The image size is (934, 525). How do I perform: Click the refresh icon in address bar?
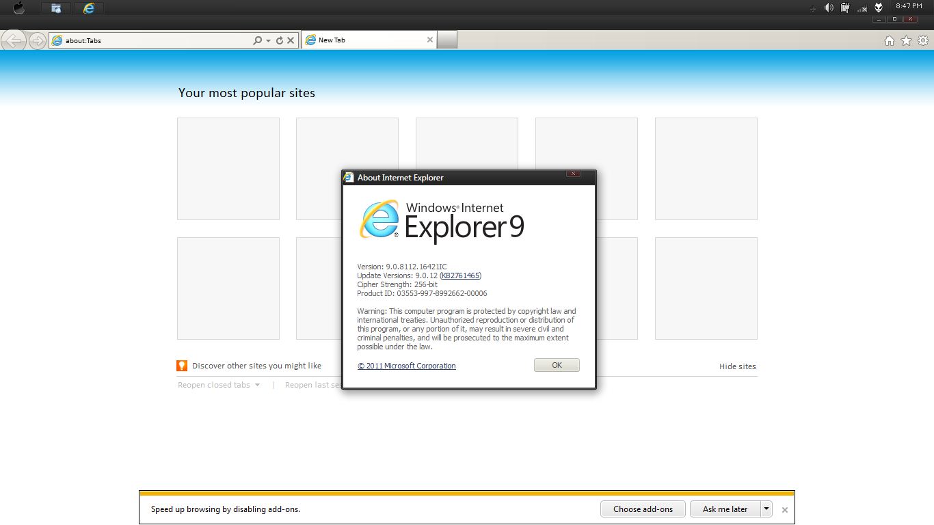[279, 40]
